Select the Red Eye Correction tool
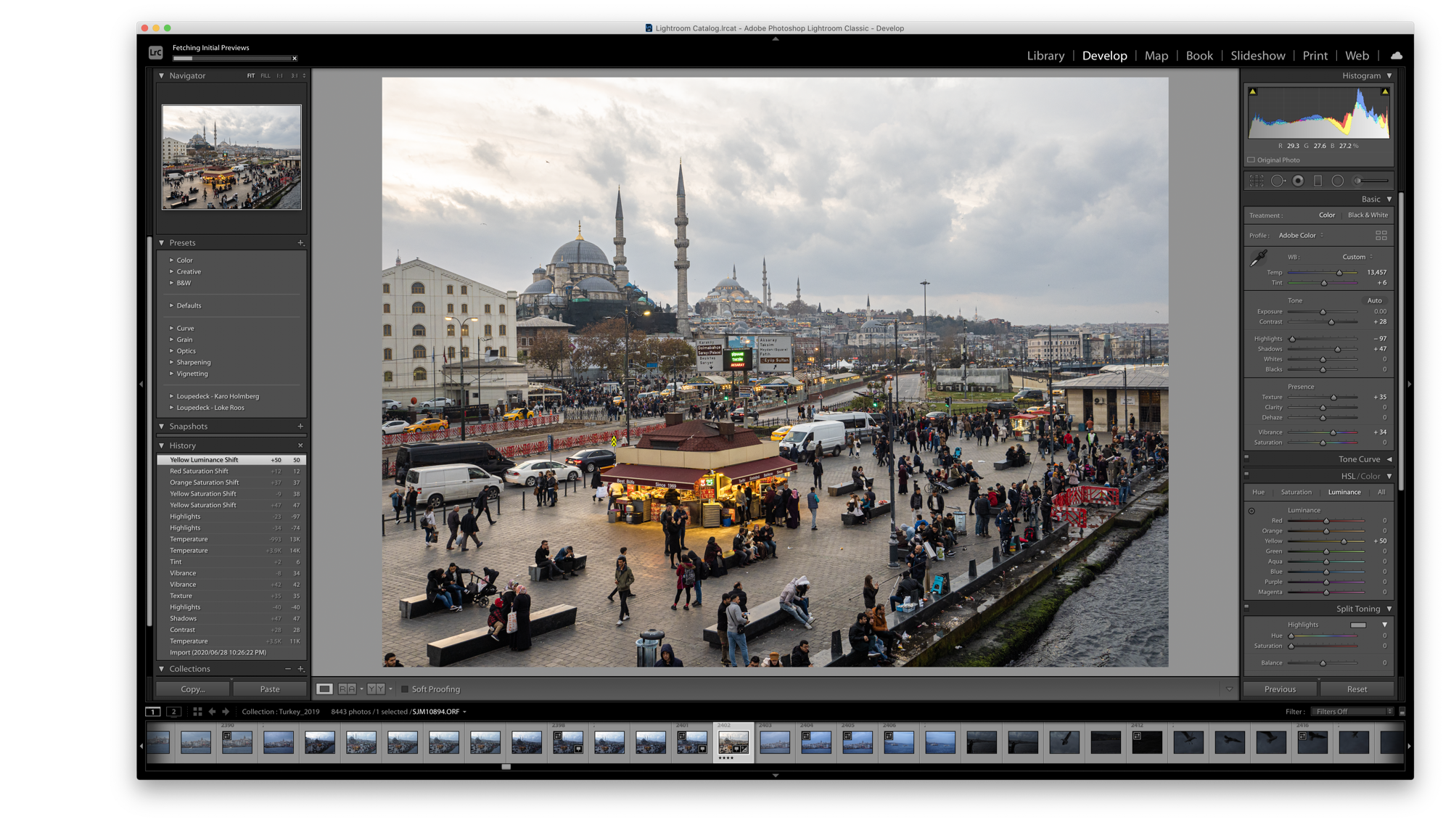 click(x=1298, y=181)
